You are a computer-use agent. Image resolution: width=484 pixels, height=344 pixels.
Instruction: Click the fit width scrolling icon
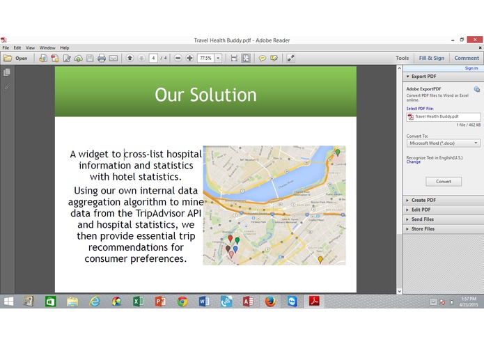point(234,58)
